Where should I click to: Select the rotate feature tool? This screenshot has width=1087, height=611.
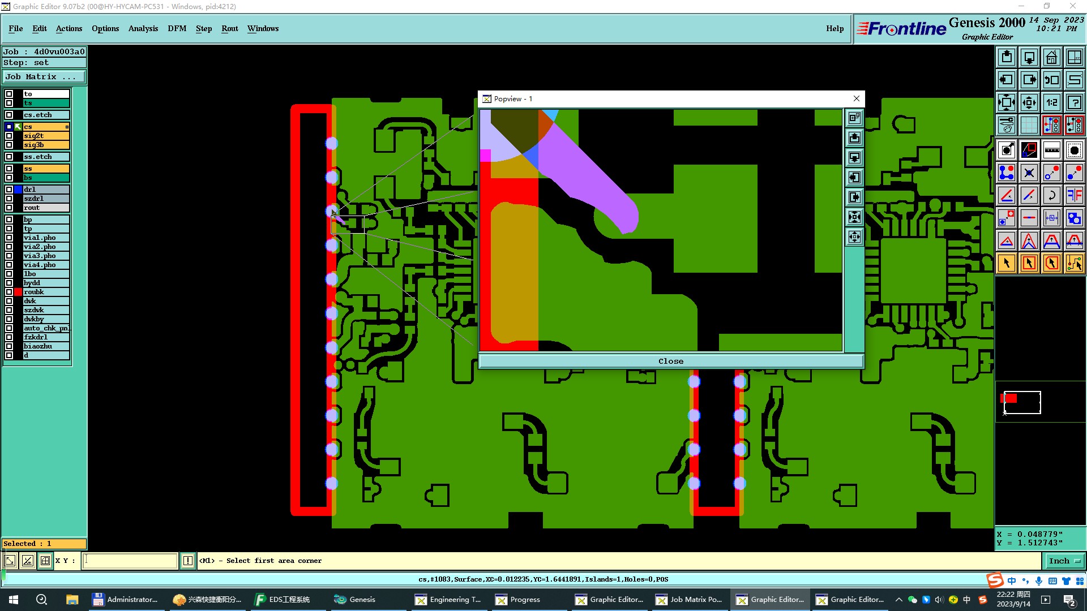[x=1051, y=195]
